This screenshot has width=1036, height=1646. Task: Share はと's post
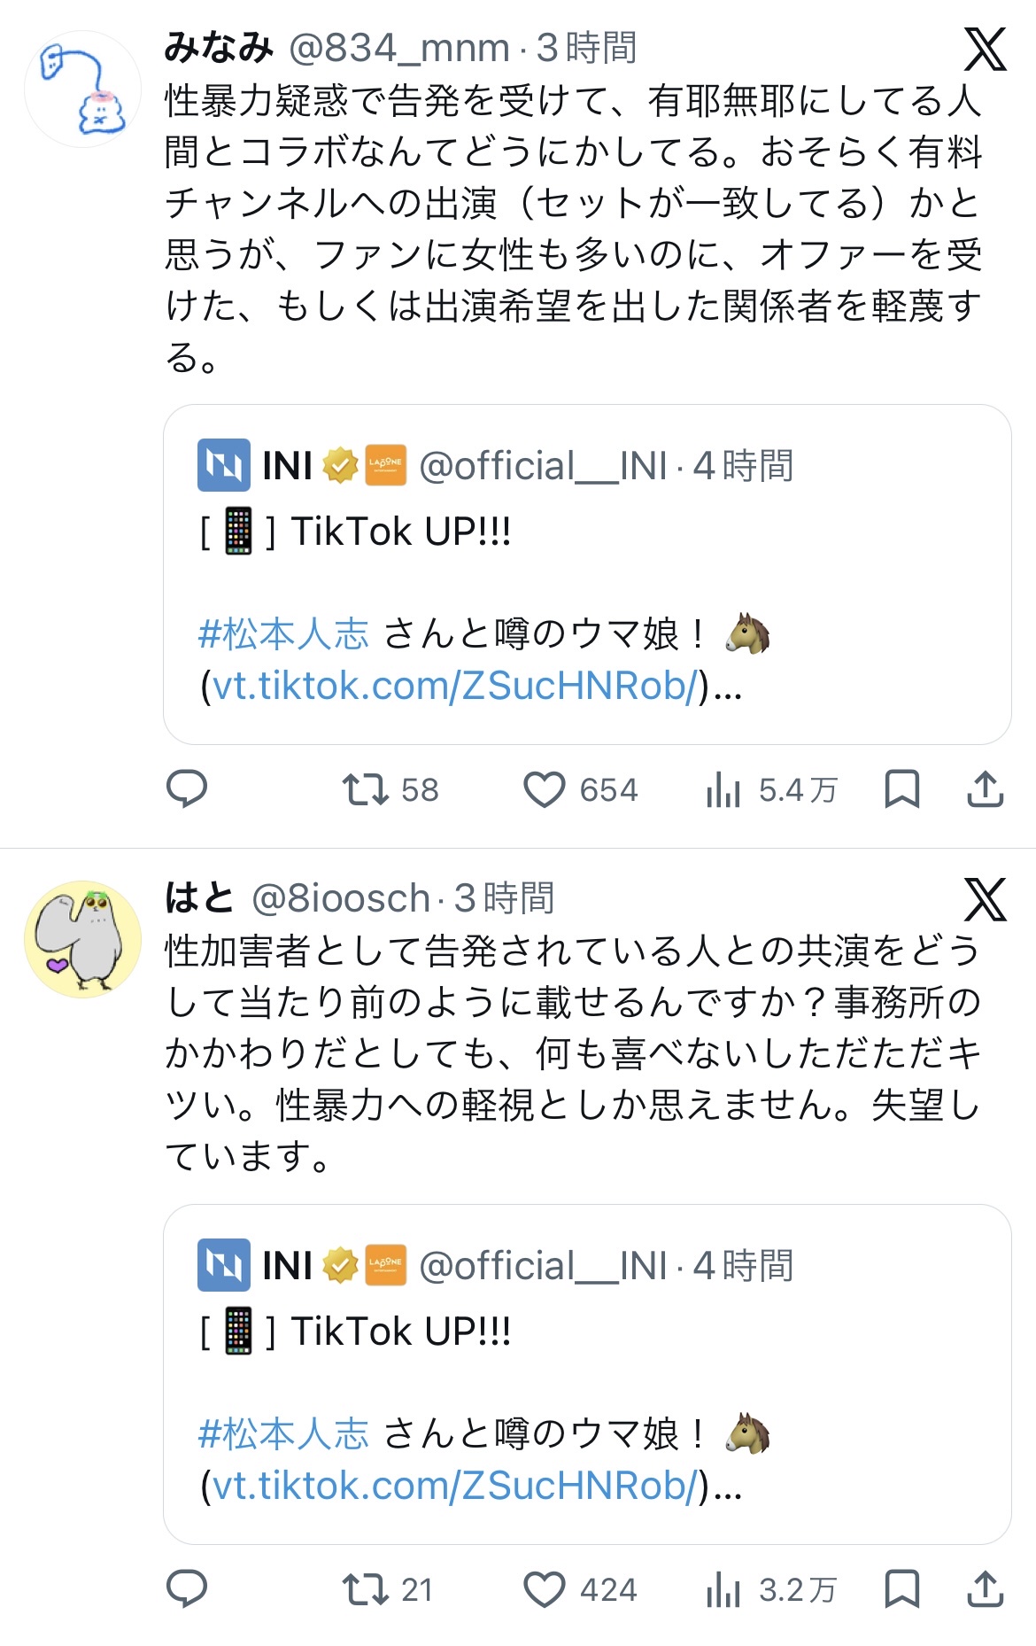click(985, 1588)
